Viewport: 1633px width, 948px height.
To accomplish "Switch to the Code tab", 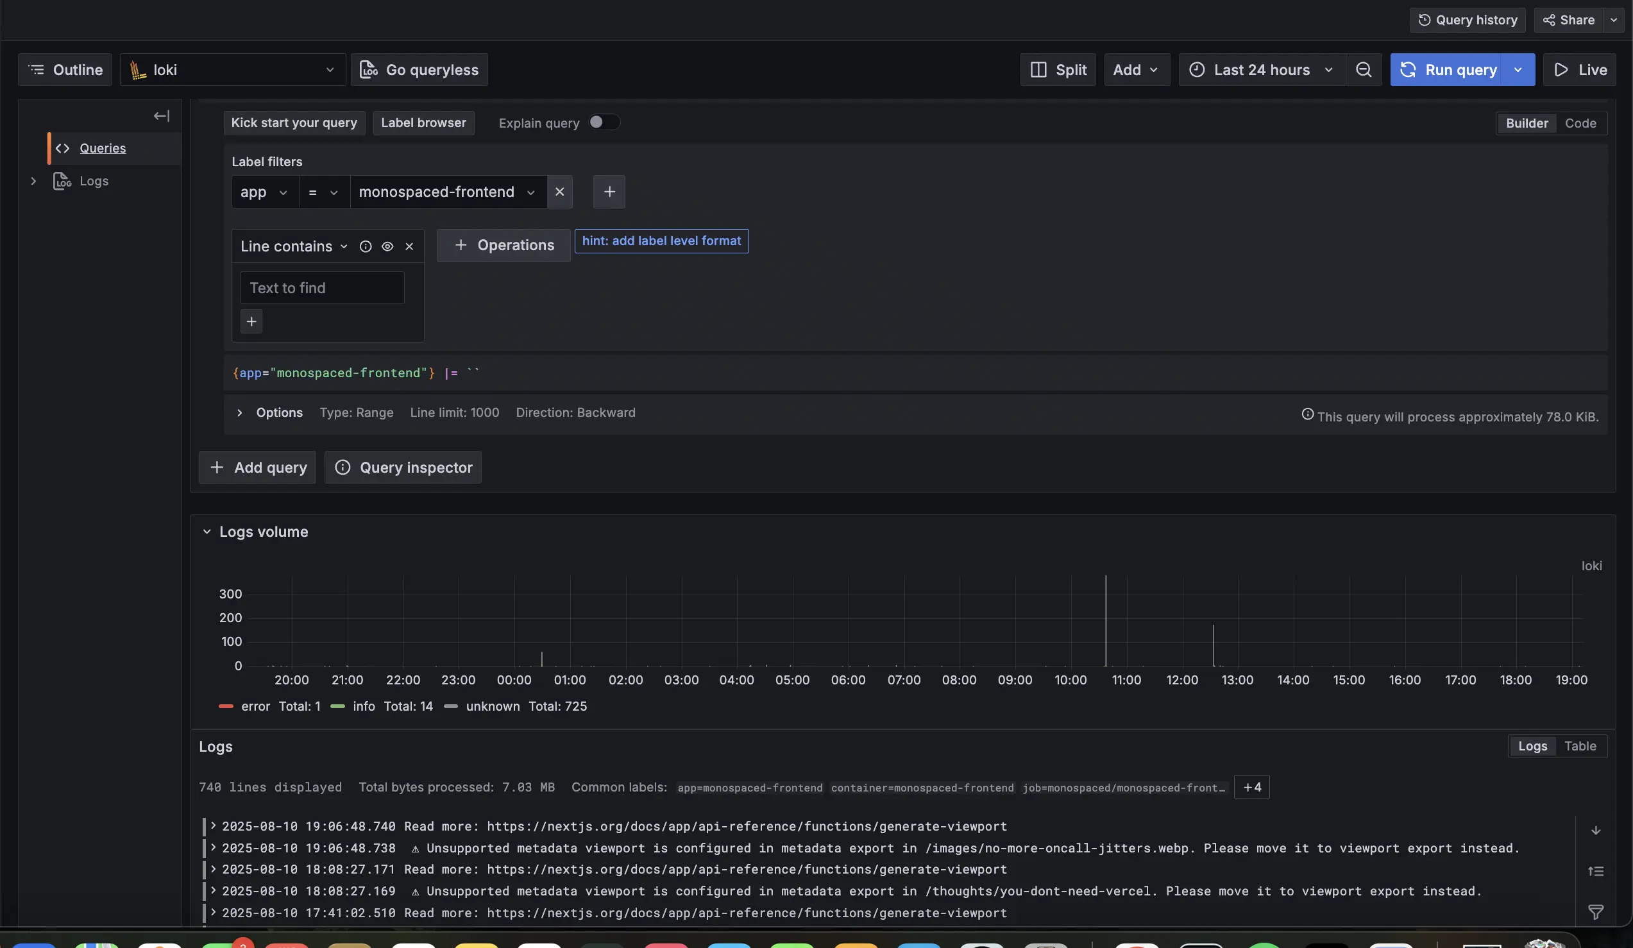I will click(1581, 123).
